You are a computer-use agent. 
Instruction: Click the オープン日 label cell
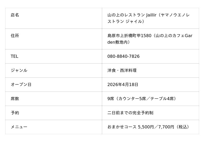[21, 85]
